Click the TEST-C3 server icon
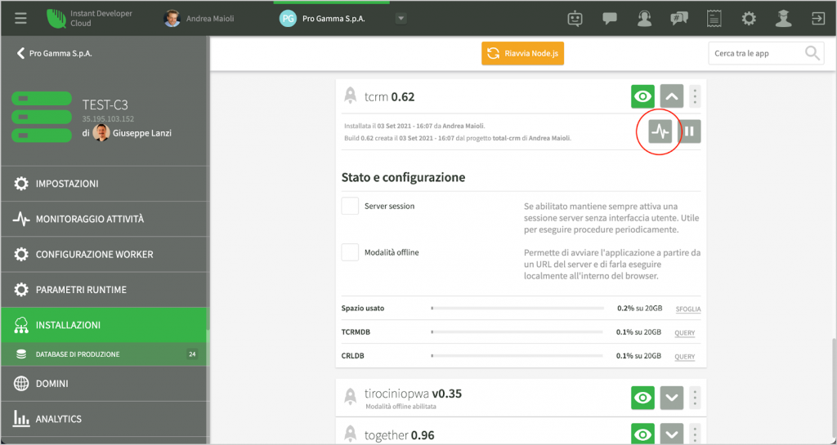The height and width of the screenshot is (445, 837). 42,118
